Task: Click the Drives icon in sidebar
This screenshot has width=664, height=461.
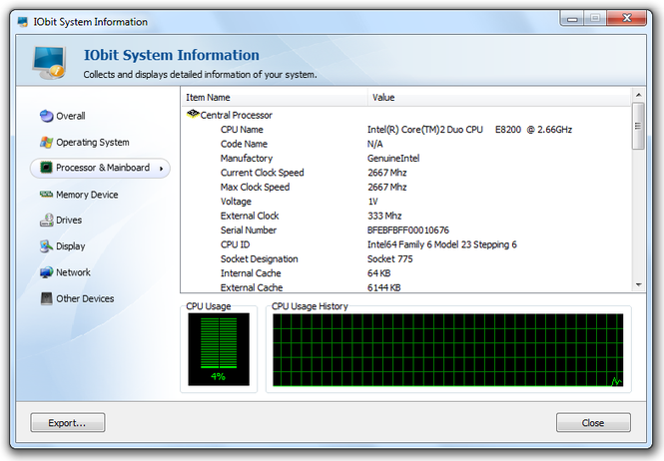Action: tap(46, 220)
